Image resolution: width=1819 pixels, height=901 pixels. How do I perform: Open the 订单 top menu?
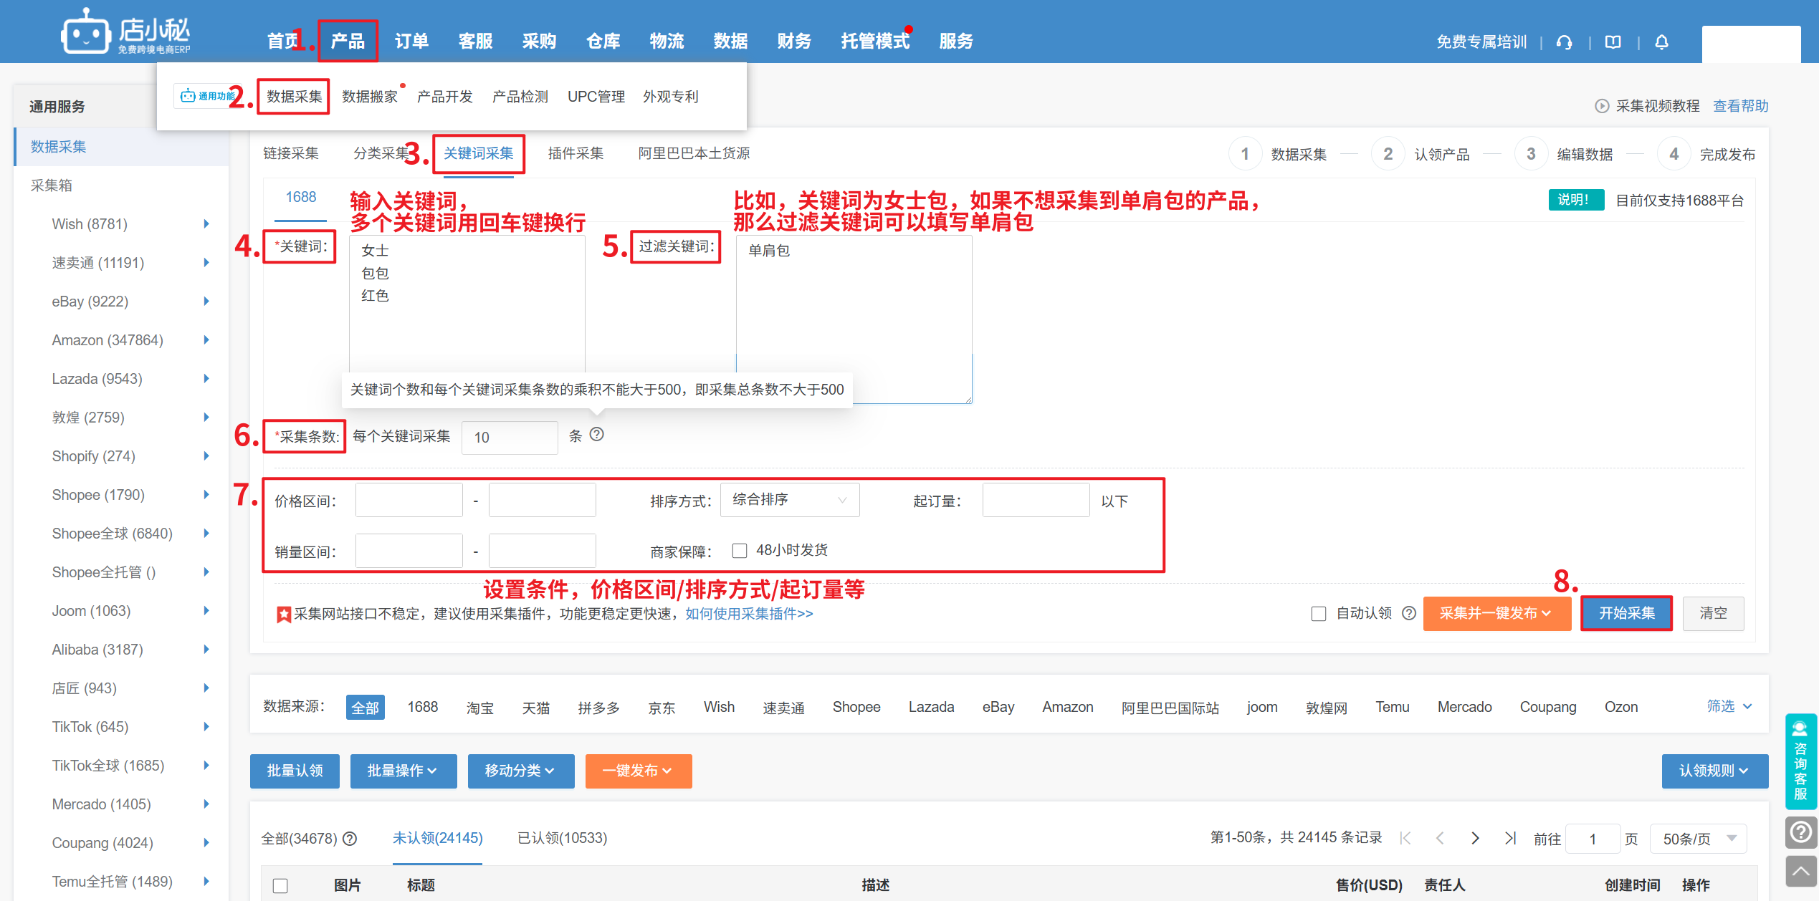point(411,42)
